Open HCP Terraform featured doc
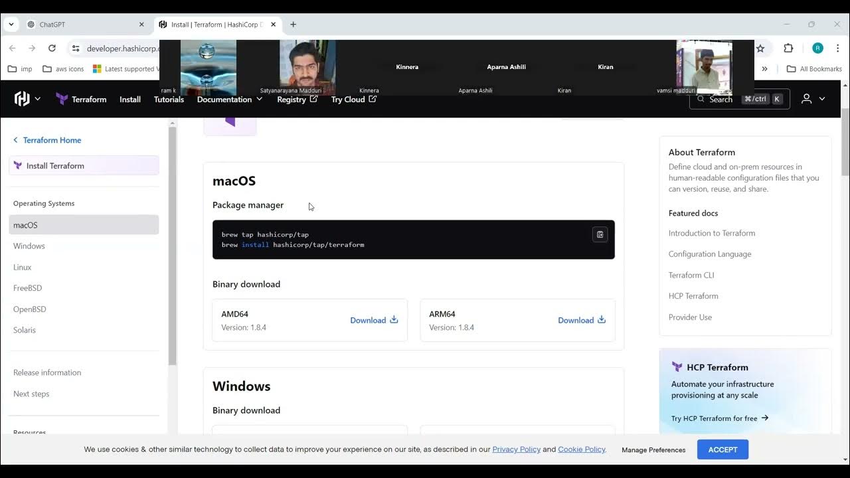850x478 pixels. 693,296
